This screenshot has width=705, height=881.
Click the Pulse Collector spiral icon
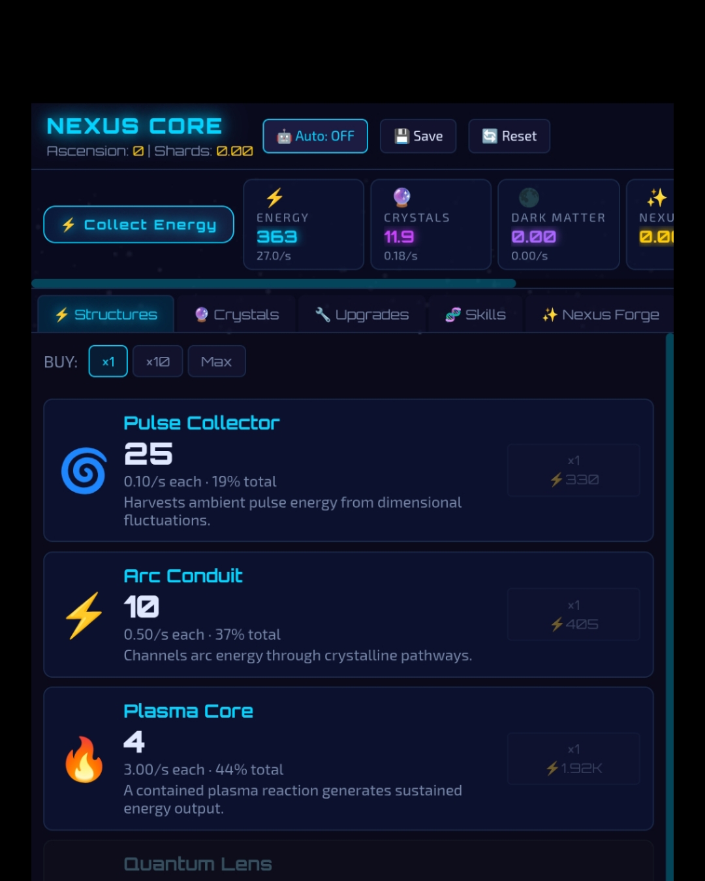click(x=84, y=471)
